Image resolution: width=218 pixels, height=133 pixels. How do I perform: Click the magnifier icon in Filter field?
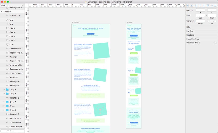[x=8, y=131]
